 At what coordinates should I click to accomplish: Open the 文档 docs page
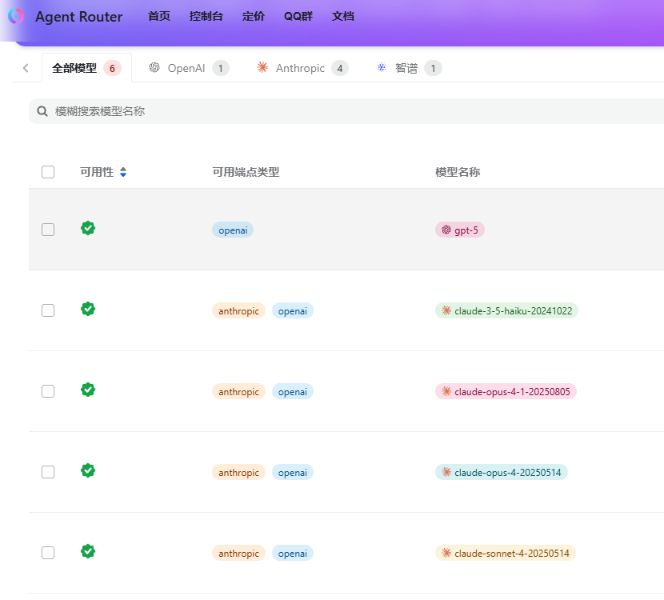click(343, 17)
